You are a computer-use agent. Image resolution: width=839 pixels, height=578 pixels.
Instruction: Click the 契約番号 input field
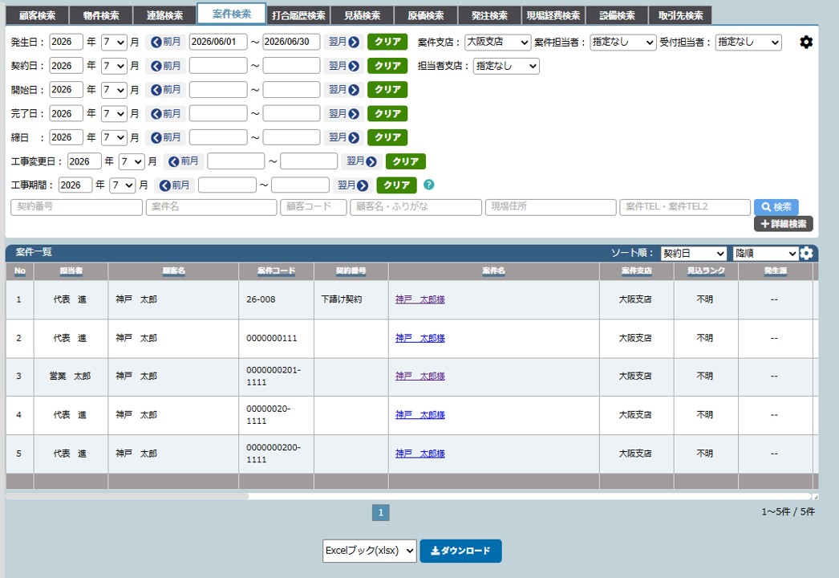(76, 207)
